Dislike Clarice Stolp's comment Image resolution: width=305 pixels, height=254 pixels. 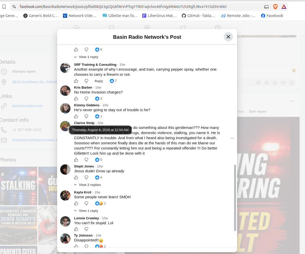coord(86,160)
